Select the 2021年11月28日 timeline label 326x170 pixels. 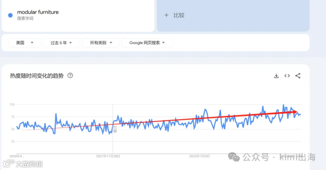(x=108, y=156)
